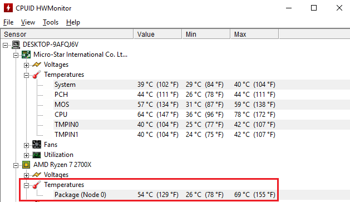Viewport: 350px width, 202px height.
Task: Click the Ryzen Voltages lightning icon
Action: [x=37, y=175]
